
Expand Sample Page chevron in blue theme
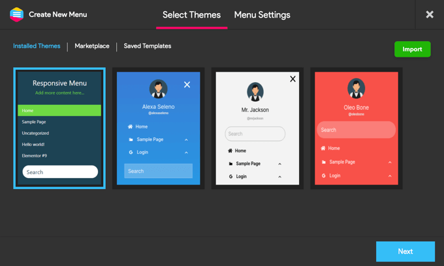tap(186, 140)
